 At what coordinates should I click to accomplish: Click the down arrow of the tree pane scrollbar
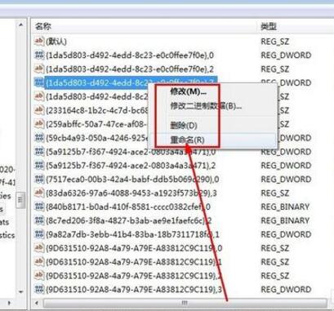tap(21, 292)
